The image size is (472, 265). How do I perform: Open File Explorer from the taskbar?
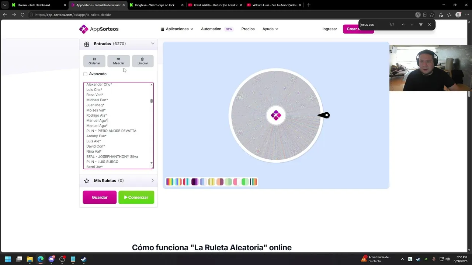click(30, 259)
